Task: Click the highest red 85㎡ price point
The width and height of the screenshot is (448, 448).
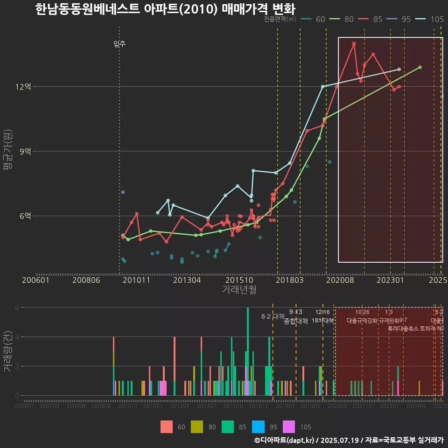Action: click(354, 43)
